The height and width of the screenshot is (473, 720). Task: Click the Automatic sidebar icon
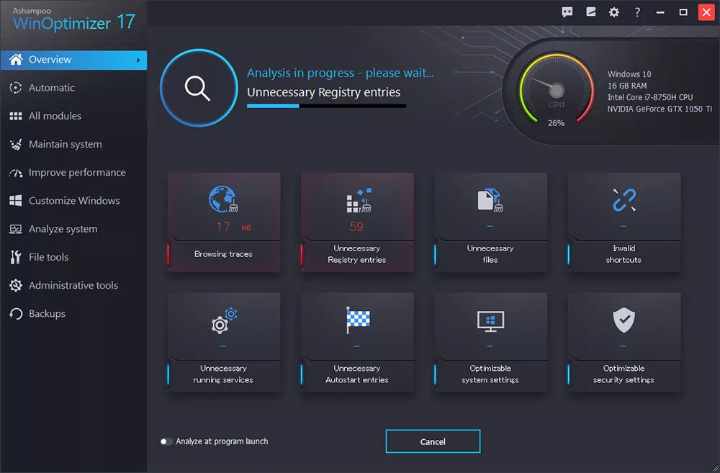(x=16, y=88)
